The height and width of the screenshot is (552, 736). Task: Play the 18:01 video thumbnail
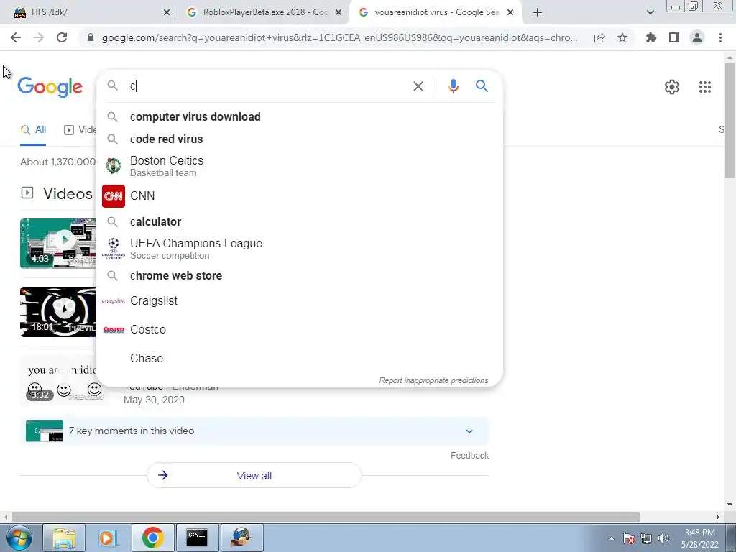(57, 312)
